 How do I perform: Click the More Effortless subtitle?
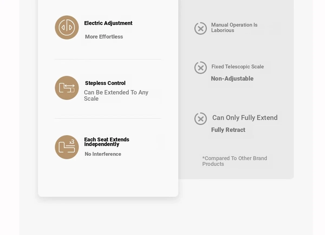[x=104, y=37]
